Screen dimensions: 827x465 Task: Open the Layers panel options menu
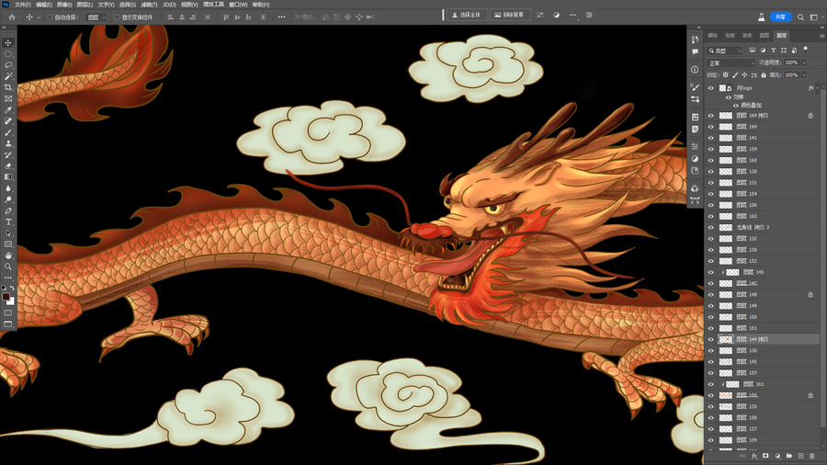821,35
